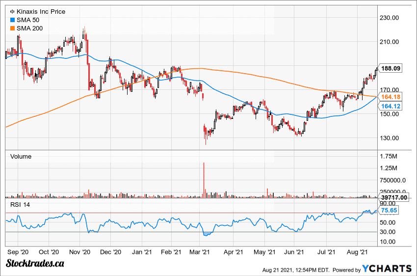This screenshot has width=417, height=276.
Task: Select the Sep '20 date axis label
Action: tap(19, 252)
